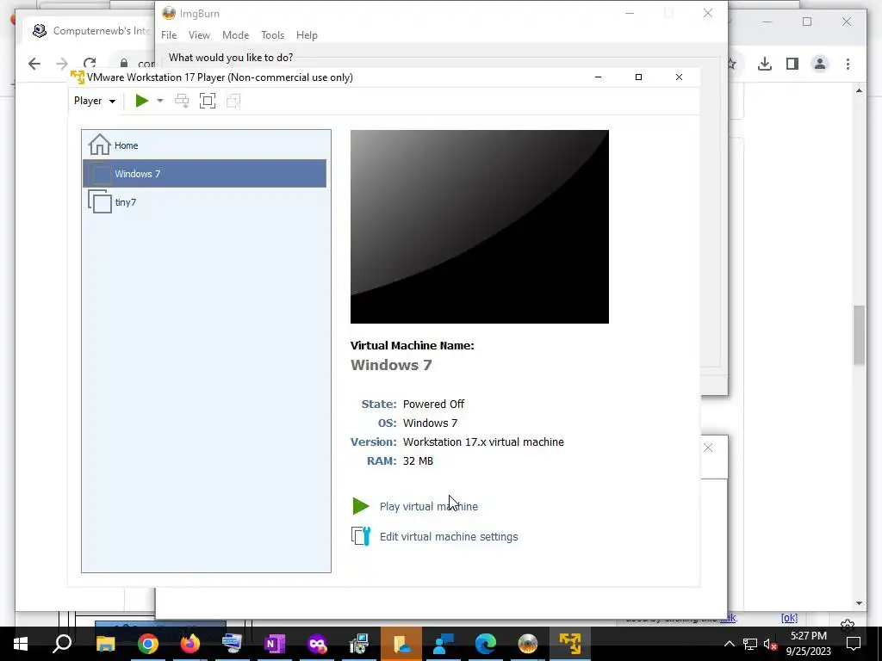Click the taskbar Search magnifier
The width and height of the screenshot is (882, 661).
62,644
